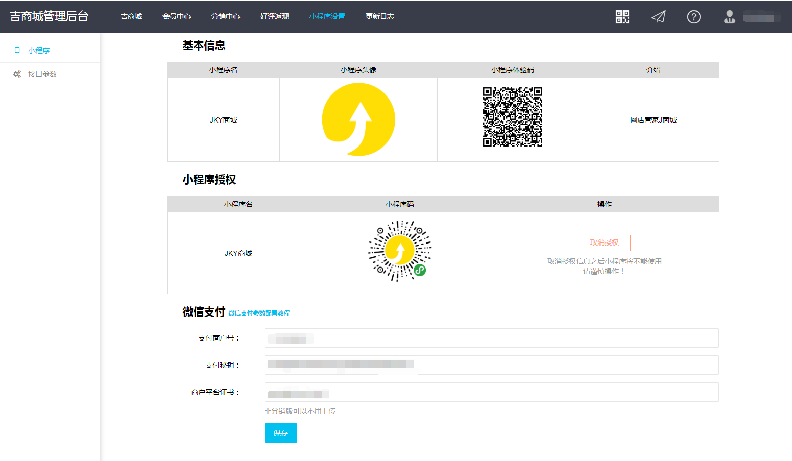Go to 分销中心 menu
The width and height of the screenshot is (792, 461).
click(x=226, y=17)
